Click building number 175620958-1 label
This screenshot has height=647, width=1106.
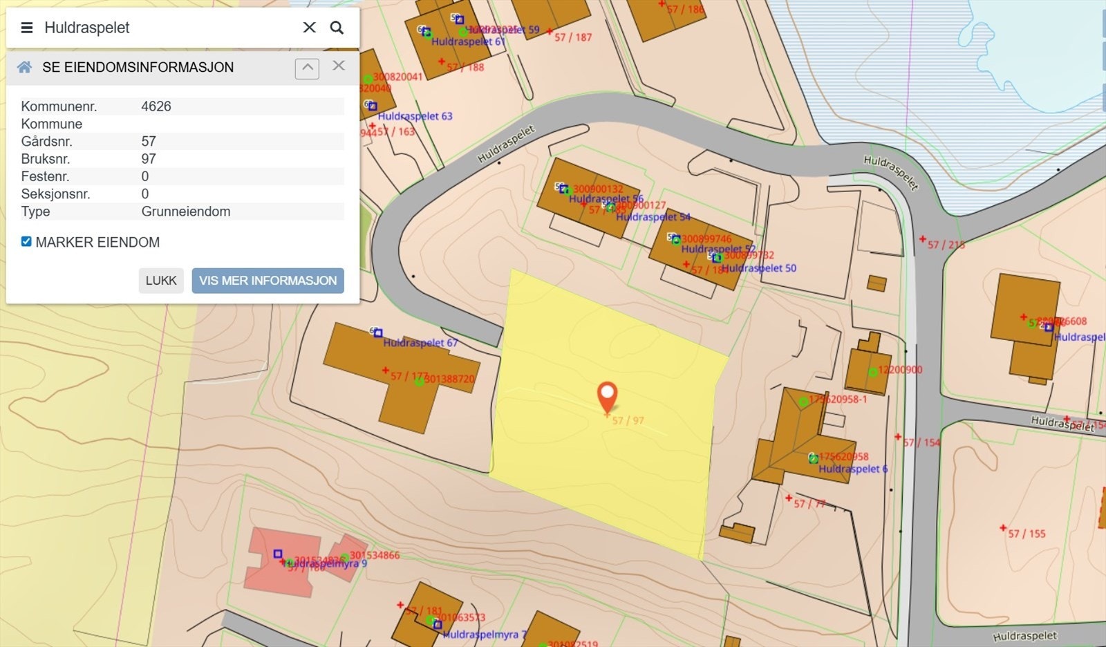click(838, 400)
